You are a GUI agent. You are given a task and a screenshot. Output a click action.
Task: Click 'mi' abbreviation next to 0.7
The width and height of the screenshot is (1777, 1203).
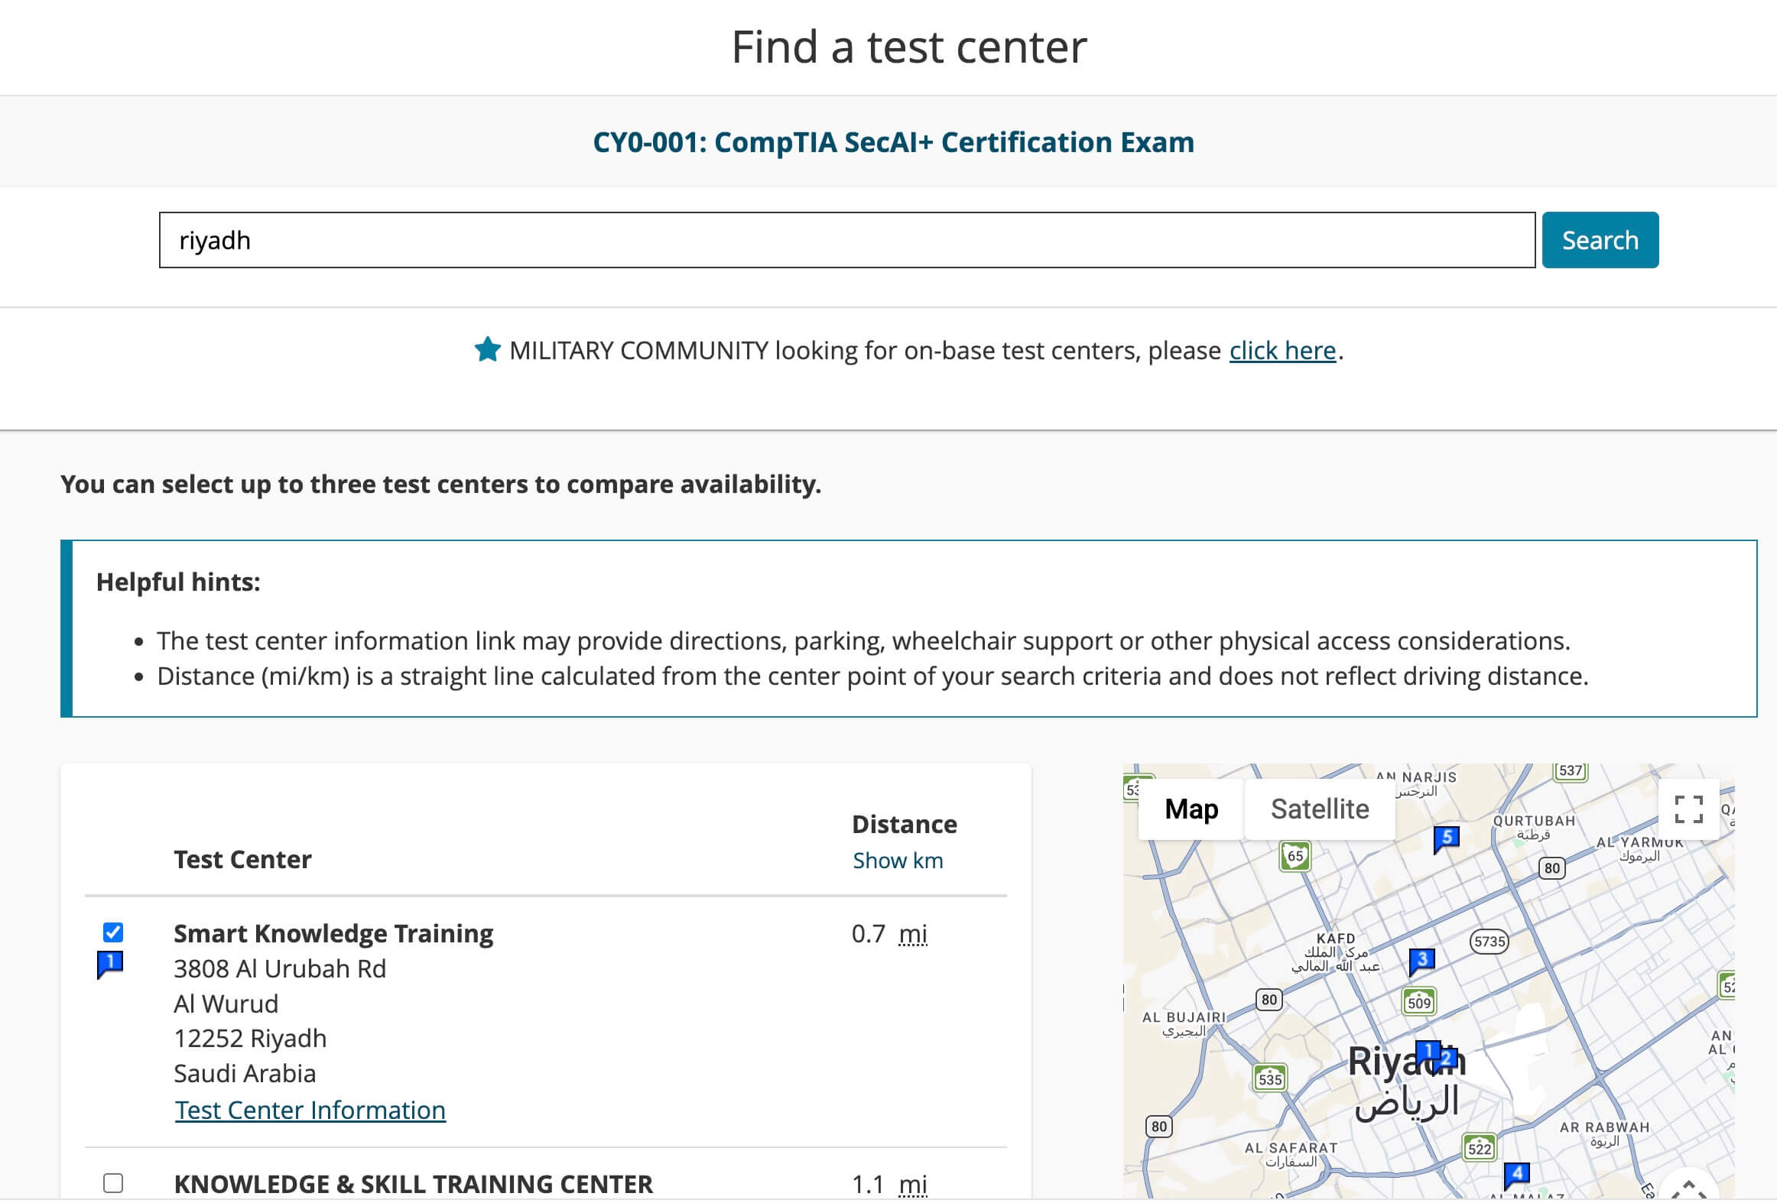(913, 933)
